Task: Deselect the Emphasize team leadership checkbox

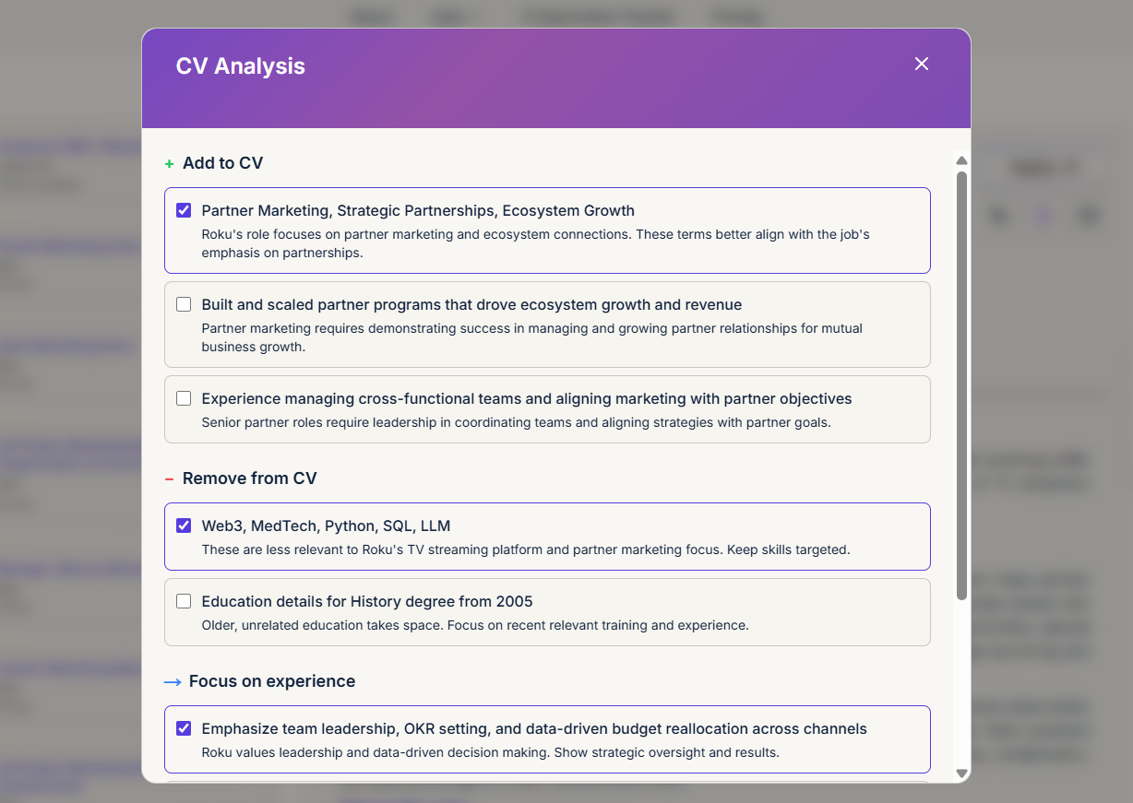Action: click(184, 728)
